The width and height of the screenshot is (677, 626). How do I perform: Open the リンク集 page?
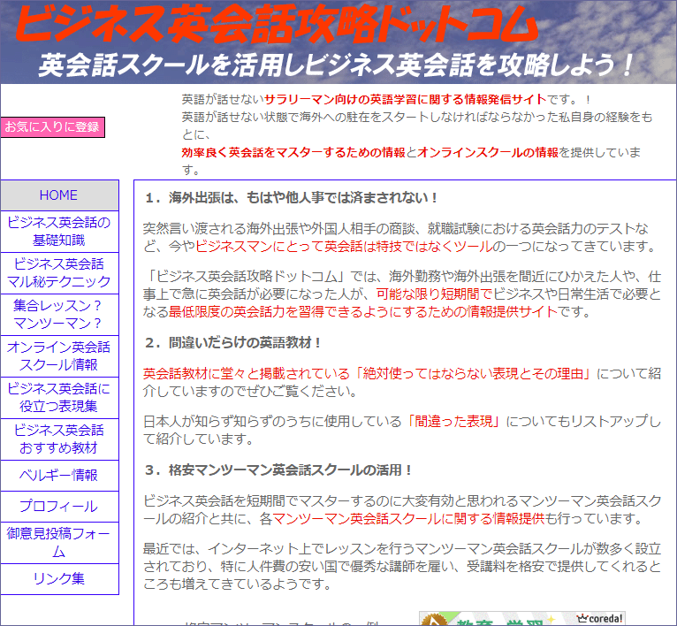click(59, 579)
